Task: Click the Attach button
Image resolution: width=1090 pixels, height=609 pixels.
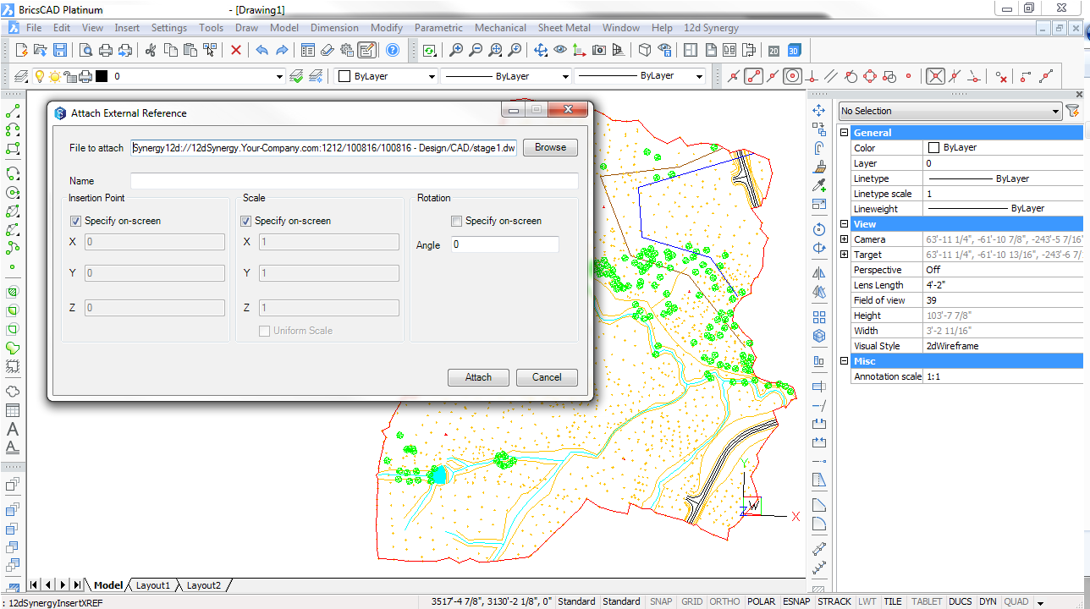Action: coord(478,377)
